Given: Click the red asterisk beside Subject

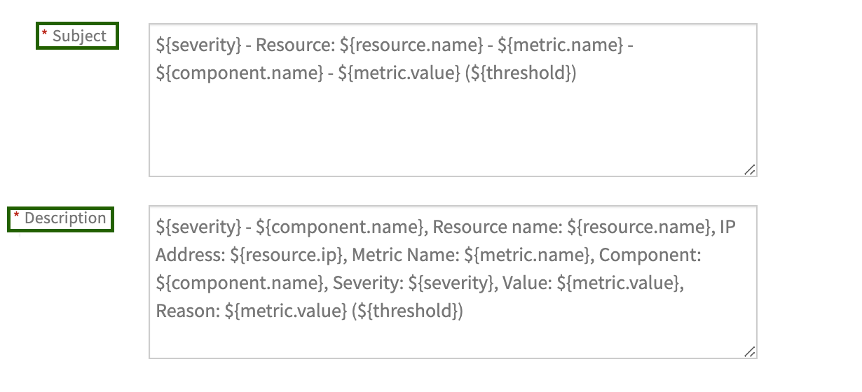Looking at the screenshot, I should 45,34.
